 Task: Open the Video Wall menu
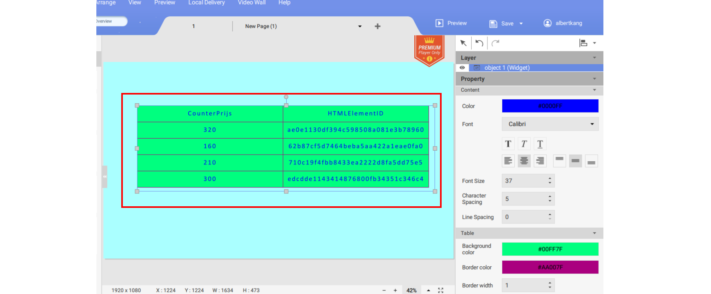tap(252, 3)
